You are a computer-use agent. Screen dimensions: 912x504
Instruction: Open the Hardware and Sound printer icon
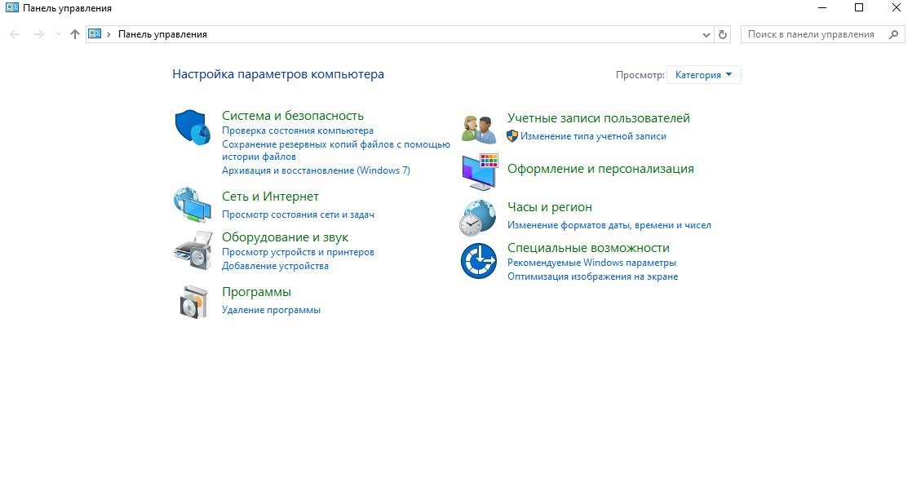(x=193, y=250)
